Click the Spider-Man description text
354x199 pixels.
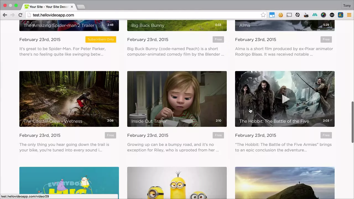(x=63, y=51)
